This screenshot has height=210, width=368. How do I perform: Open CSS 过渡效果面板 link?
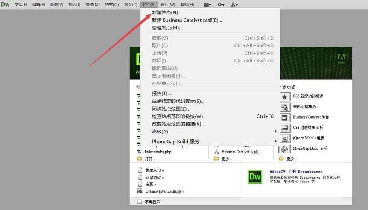pos(308,128)
